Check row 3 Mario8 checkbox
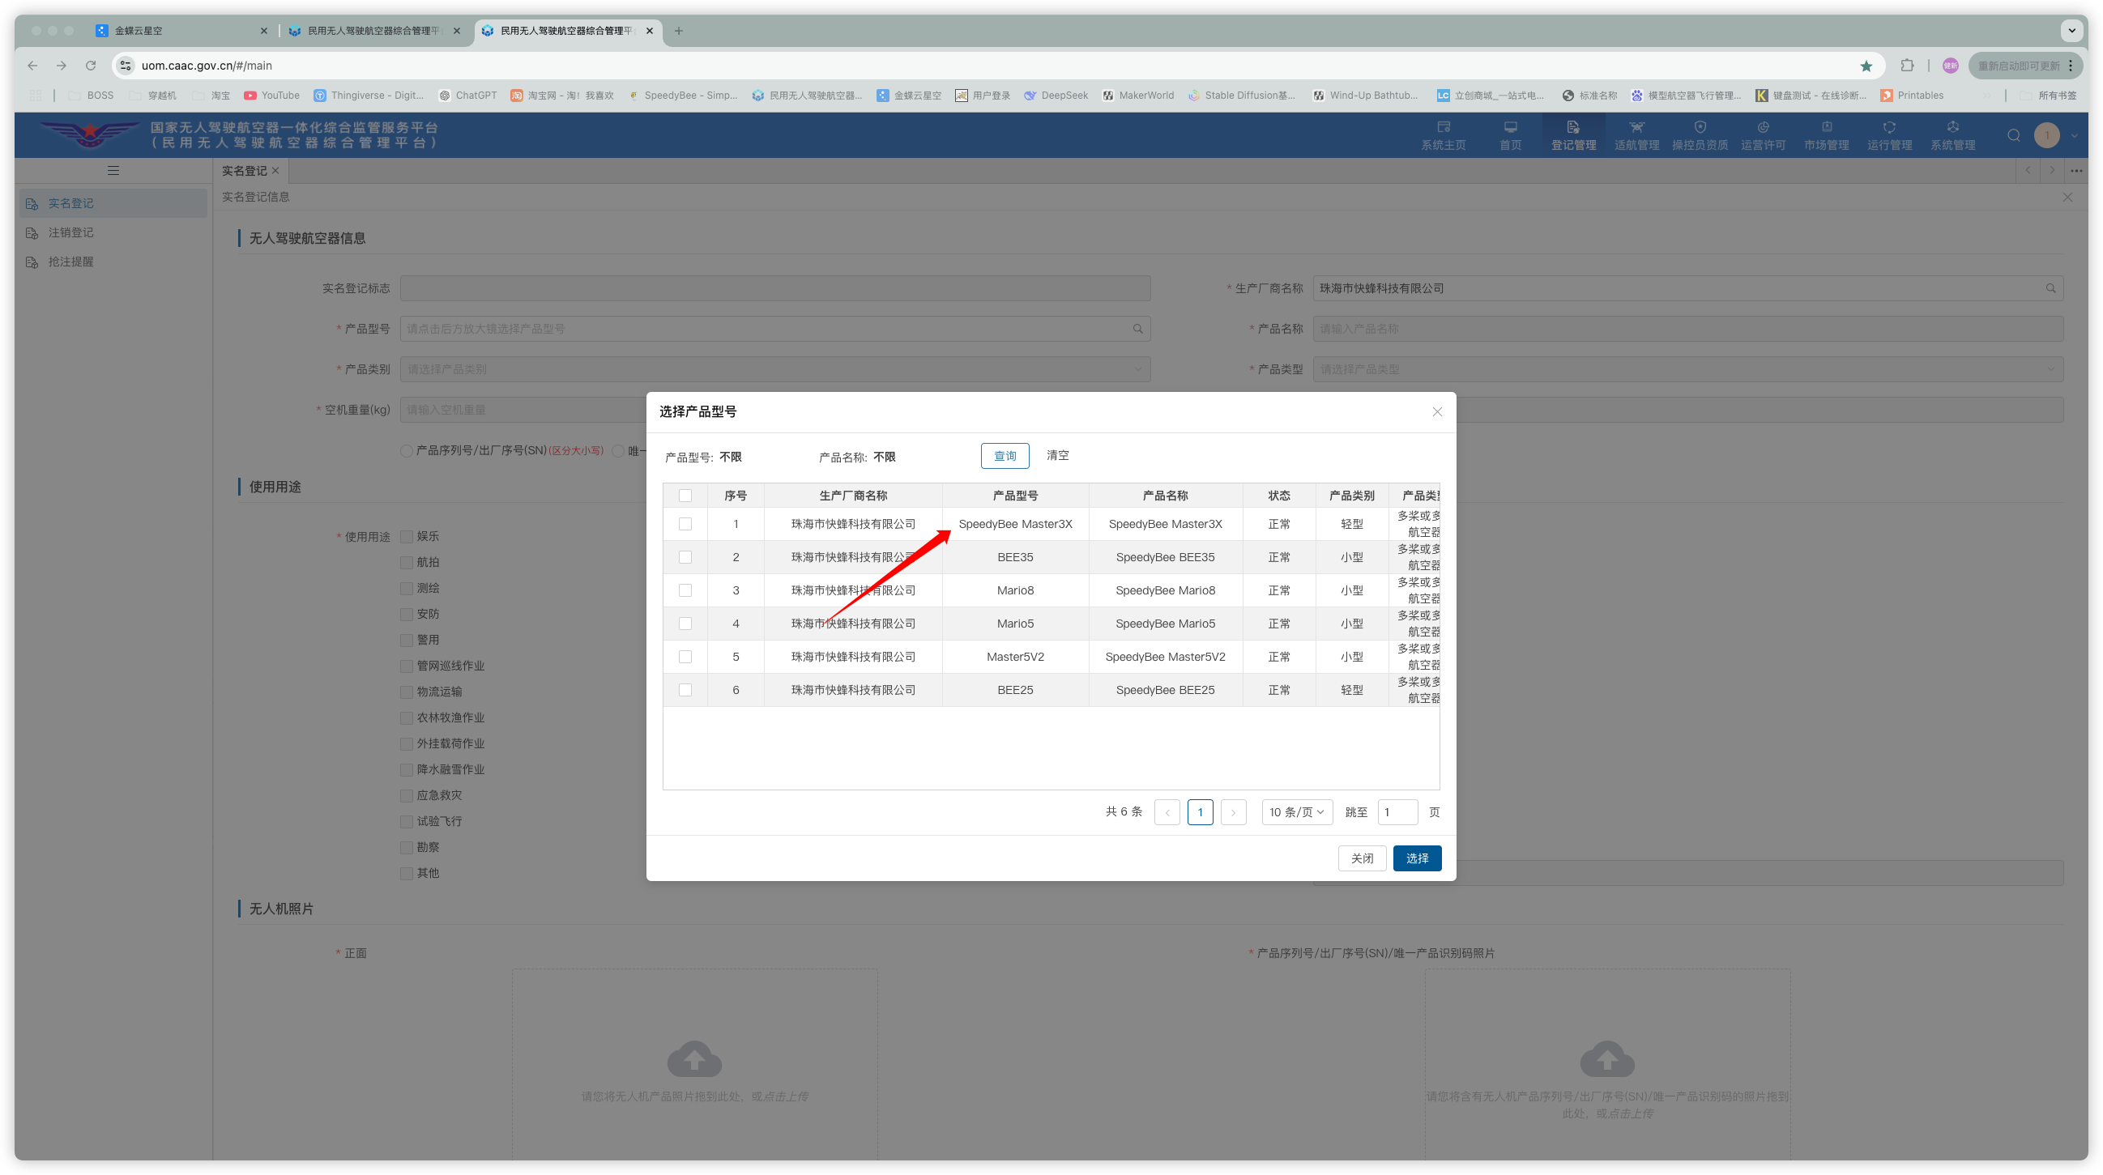This screenshot has width=2103, height=1175. tap(685, 591)
